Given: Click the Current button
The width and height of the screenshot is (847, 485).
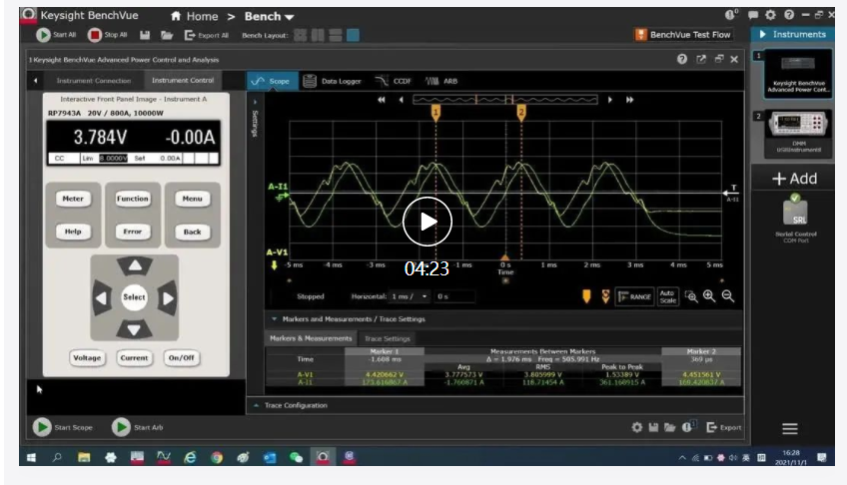Looking at the screenshot, I should [134, 357].
